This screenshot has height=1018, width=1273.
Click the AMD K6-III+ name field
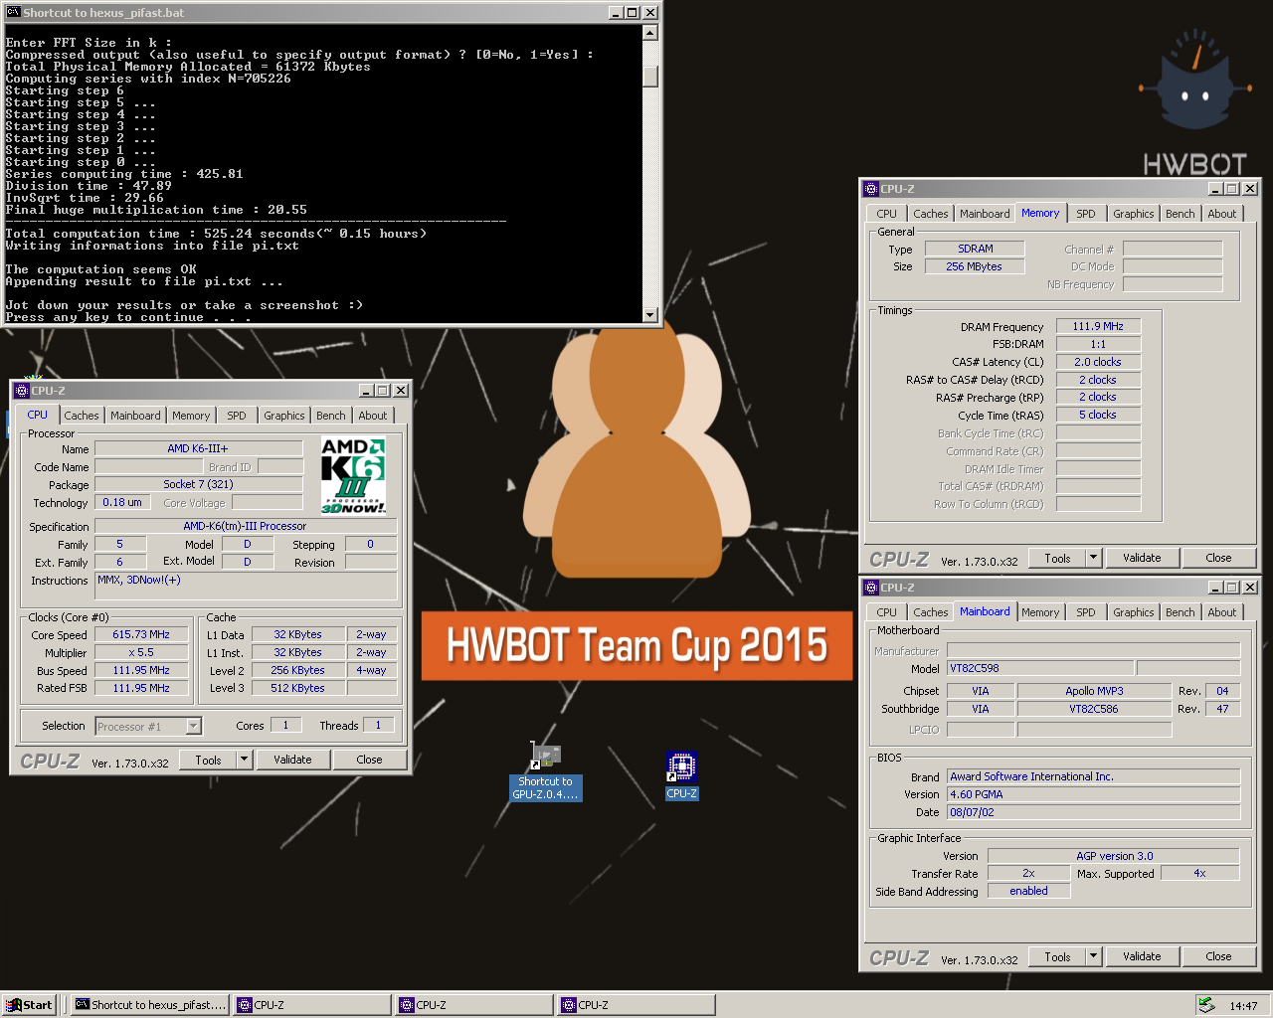click(198, 448)
